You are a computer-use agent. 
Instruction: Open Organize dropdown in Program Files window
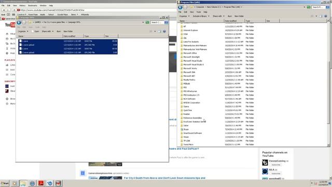[184, 16]
